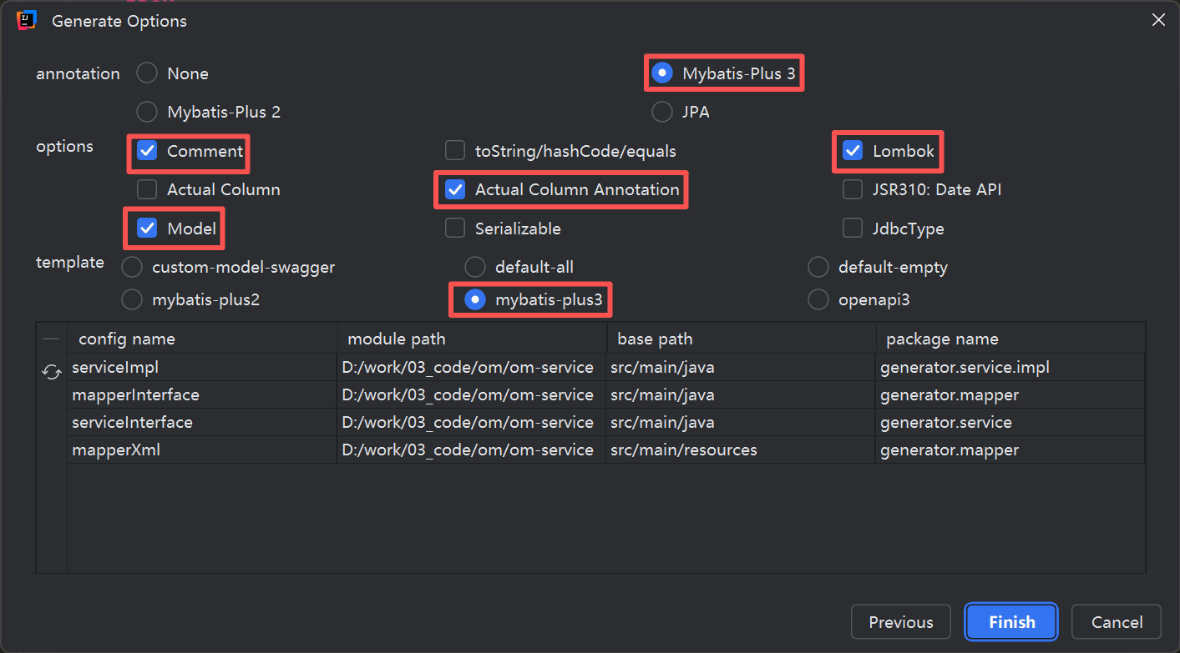Click Finish to generate the code
1180x653 pixels.
click(1011, 622)
